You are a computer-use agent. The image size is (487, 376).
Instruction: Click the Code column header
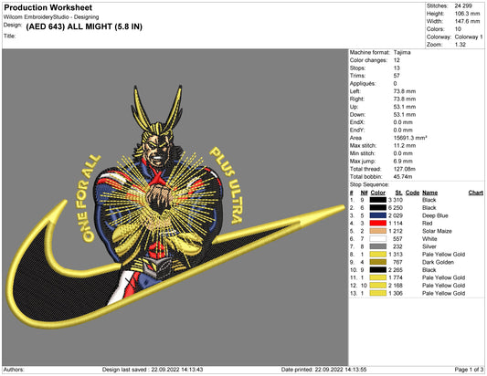pyautogui.click(x=412, y=193)
